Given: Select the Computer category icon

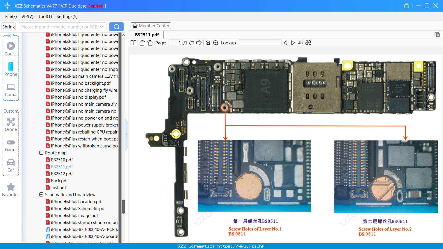Looking at the screenshot, I should pyautogui.click(x=11, y=90).
